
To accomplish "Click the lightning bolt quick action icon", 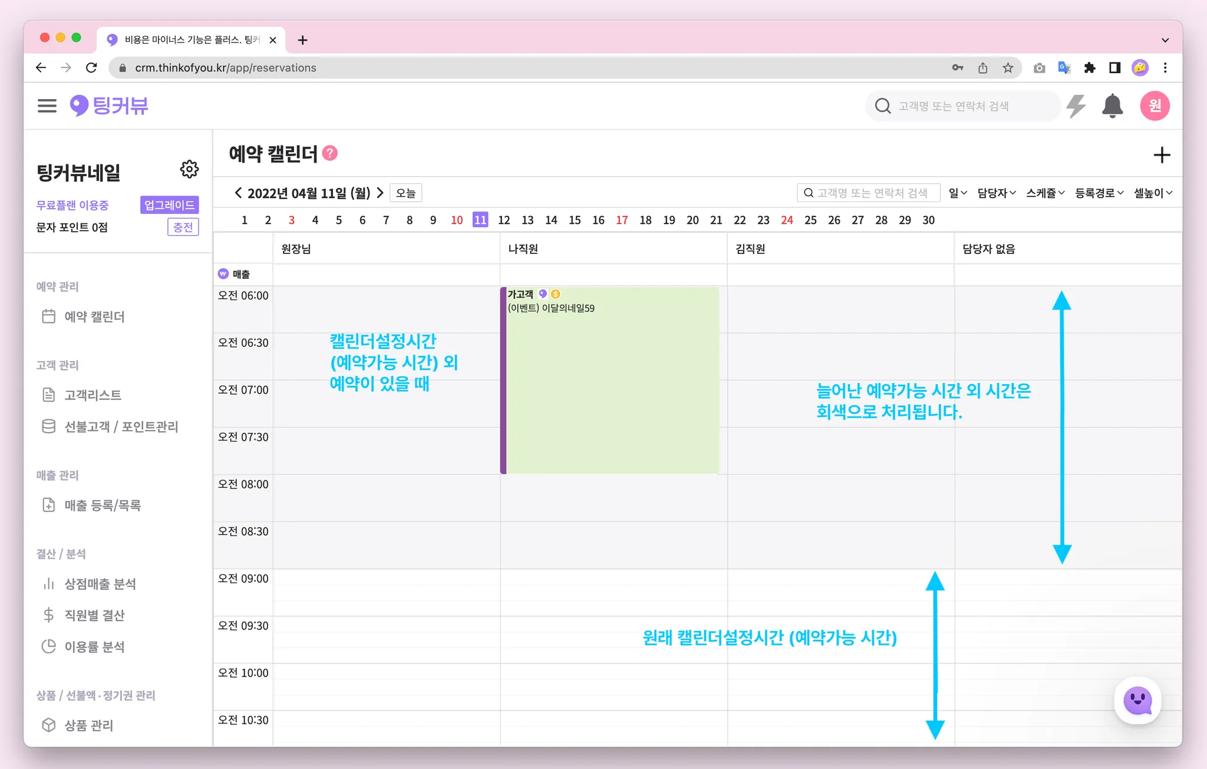I will 1076,106.
